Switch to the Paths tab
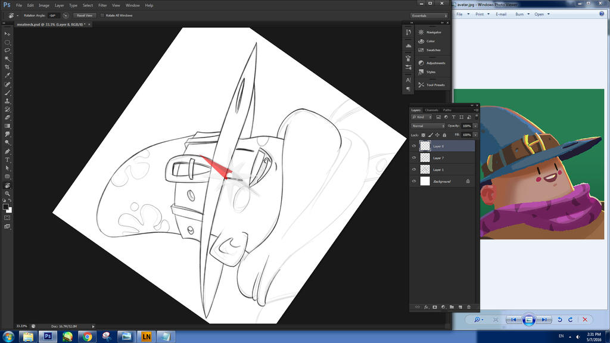 (447, 110)
